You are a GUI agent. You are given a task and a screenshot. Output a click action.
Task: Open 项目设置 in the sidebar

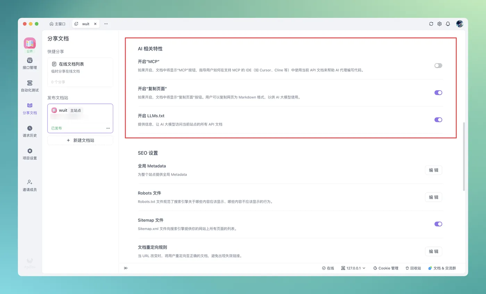point(30,154)
